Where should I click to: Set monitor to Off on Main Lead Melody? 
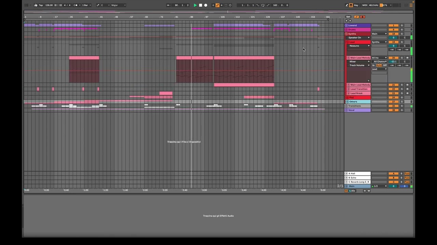click(x=385, y=65)
